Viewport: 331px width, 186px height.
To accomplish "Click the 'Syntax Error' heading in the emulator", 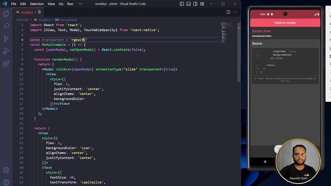I will (x=261, y=31).
